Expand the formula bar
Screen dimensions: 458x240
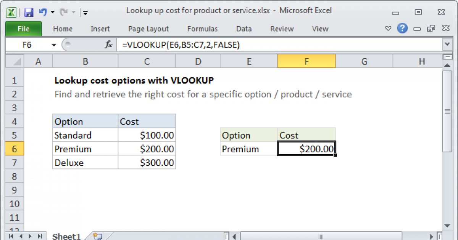coord(447,44)
